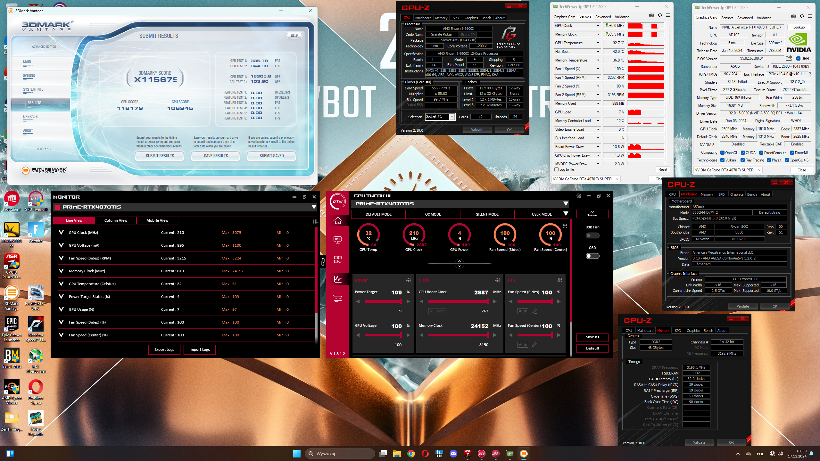Open the Socket #1 selection dropdown in CPU-Z

452,117
